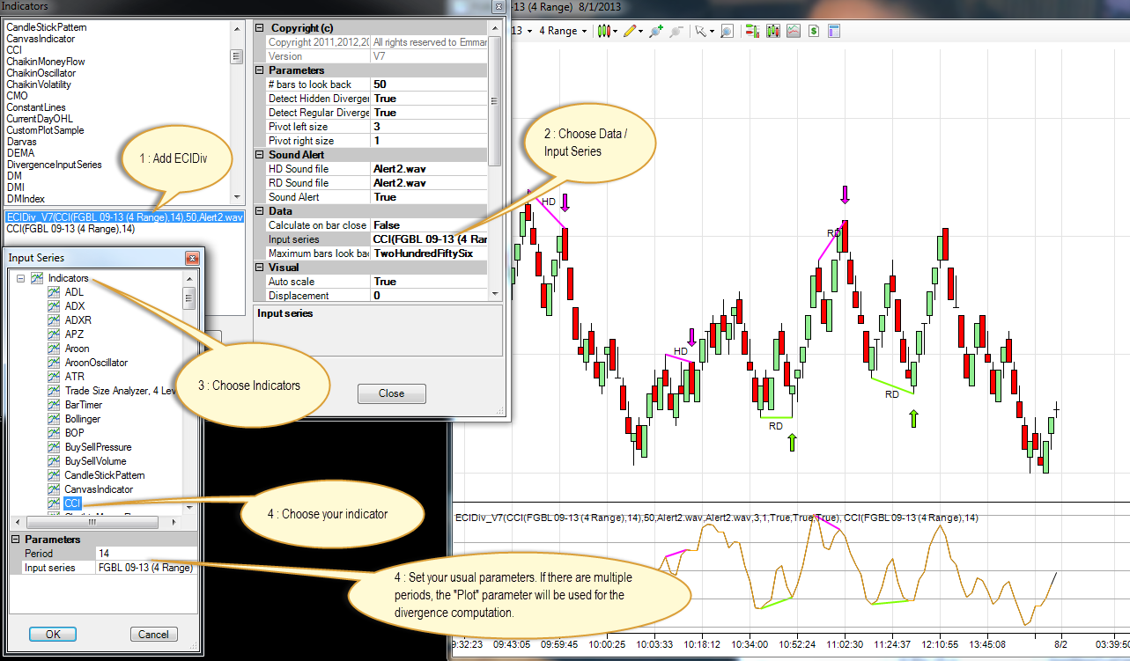Toggle the Sound Alert True value
1130x661 pixels.
428,197
